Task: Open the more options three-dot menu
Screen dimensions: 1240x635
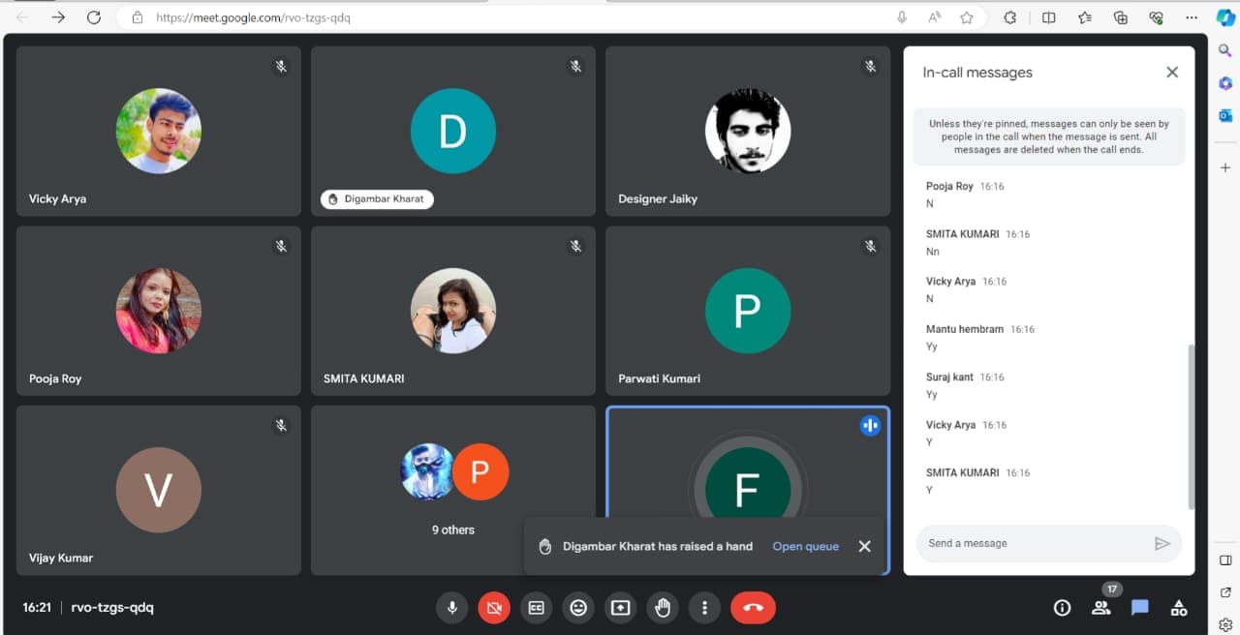Action: 704,608
